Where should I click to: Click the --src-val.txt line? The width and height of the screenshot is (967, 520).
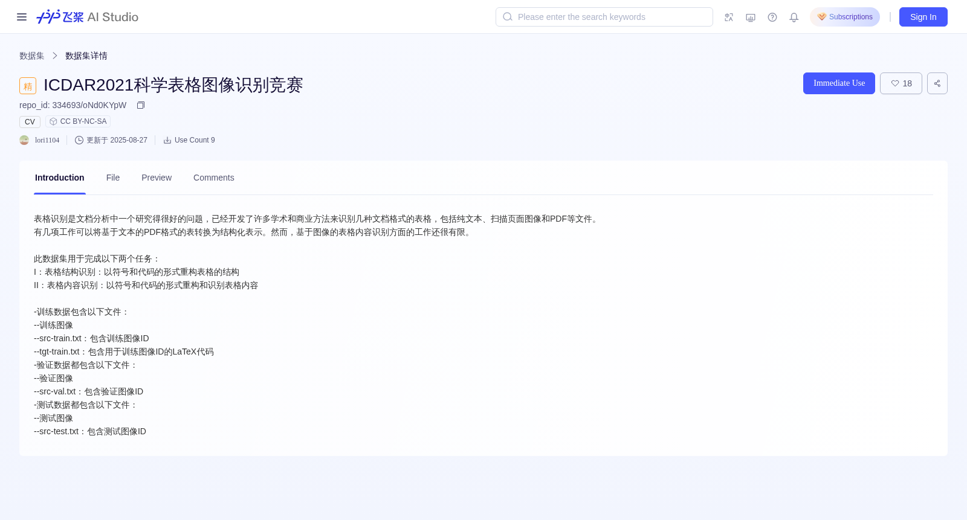tap(88, 391)
